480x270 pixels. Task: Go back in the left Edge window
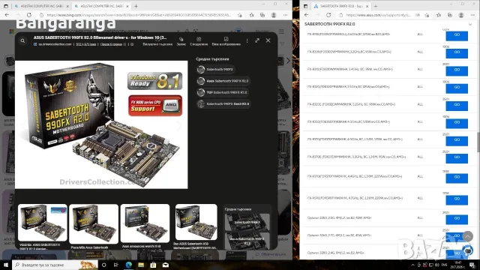click(x=7, y=15)
